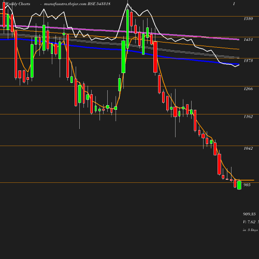Click the last green candlestick near 905
Image resolution: width=259 pixels, height=259 pixels.
click(x=239, y=185)
